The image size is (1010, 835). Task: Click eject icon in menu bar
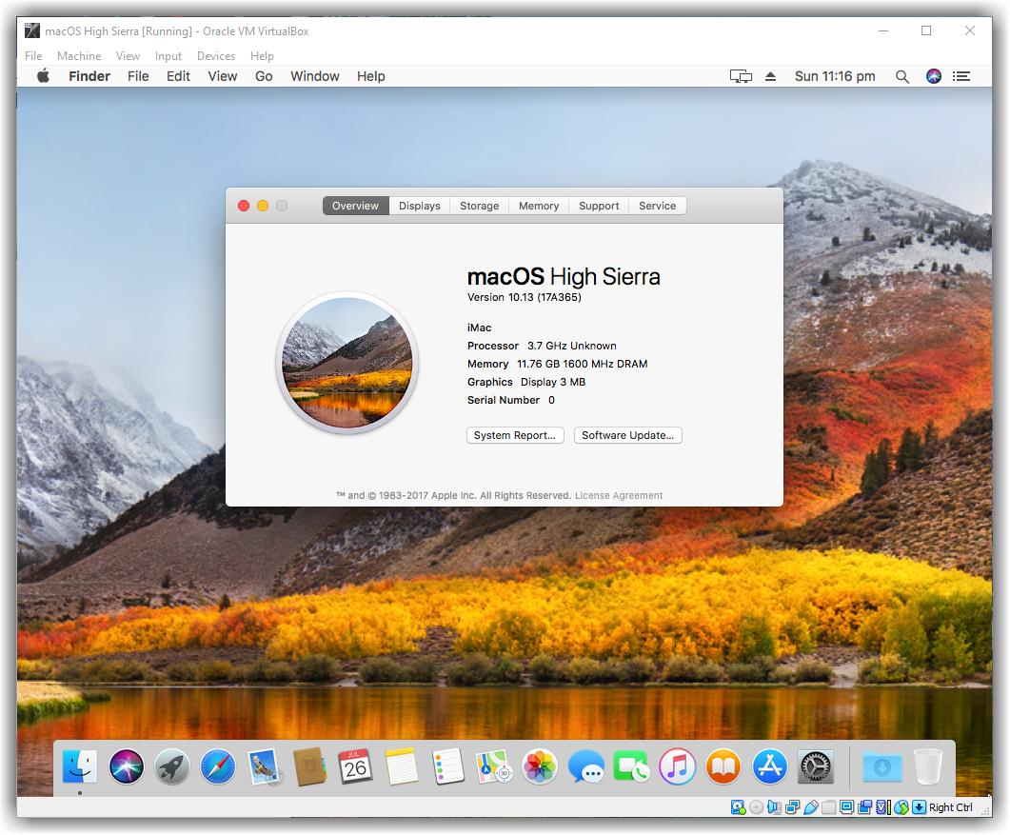[770, 77]
